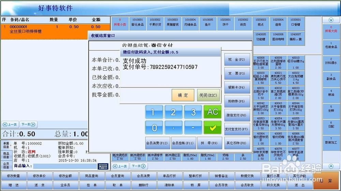Choose 银联卡(F4) payment method
The height and width of the screenshot is (191, 341).
click(x=237, y=87)
